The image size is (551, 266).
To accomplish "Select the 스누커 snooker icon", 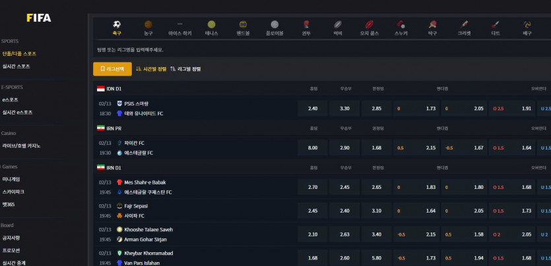I will [401, 24].
